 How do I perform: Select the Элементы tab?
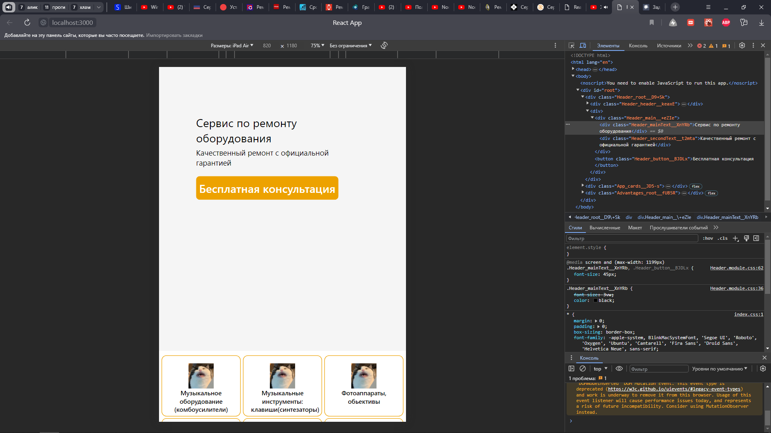[x=608, y=46]
